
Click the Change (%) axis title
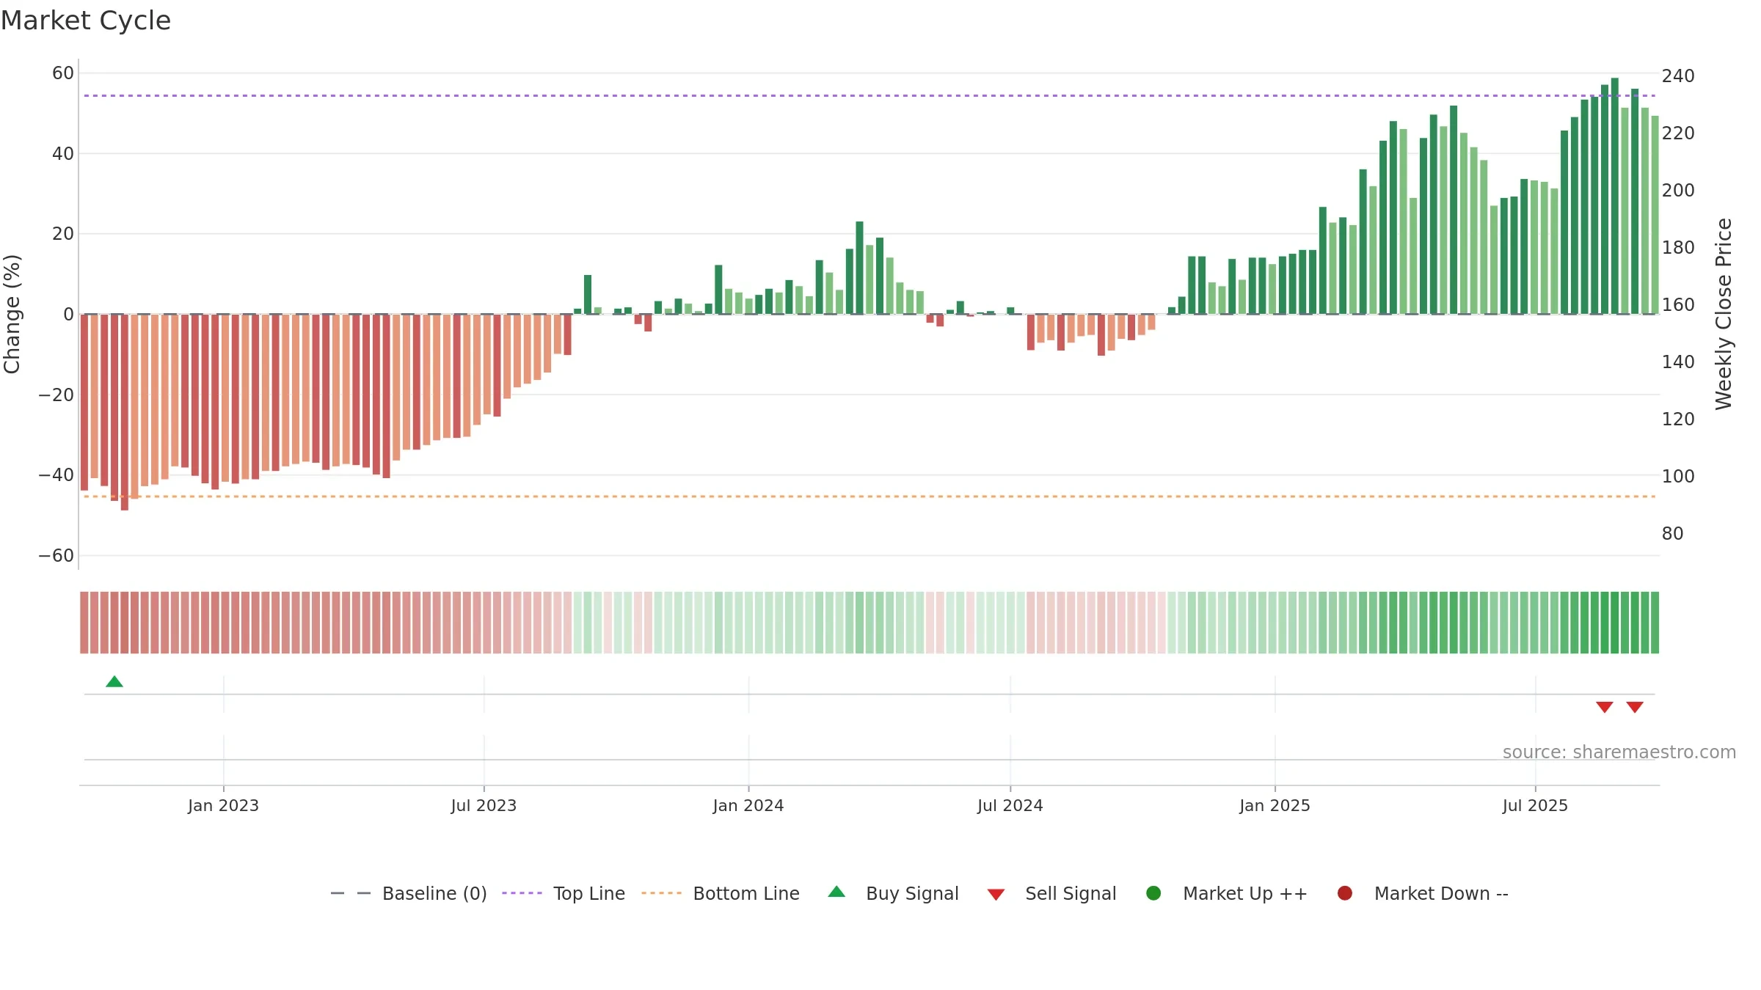(x=12, y=314)
